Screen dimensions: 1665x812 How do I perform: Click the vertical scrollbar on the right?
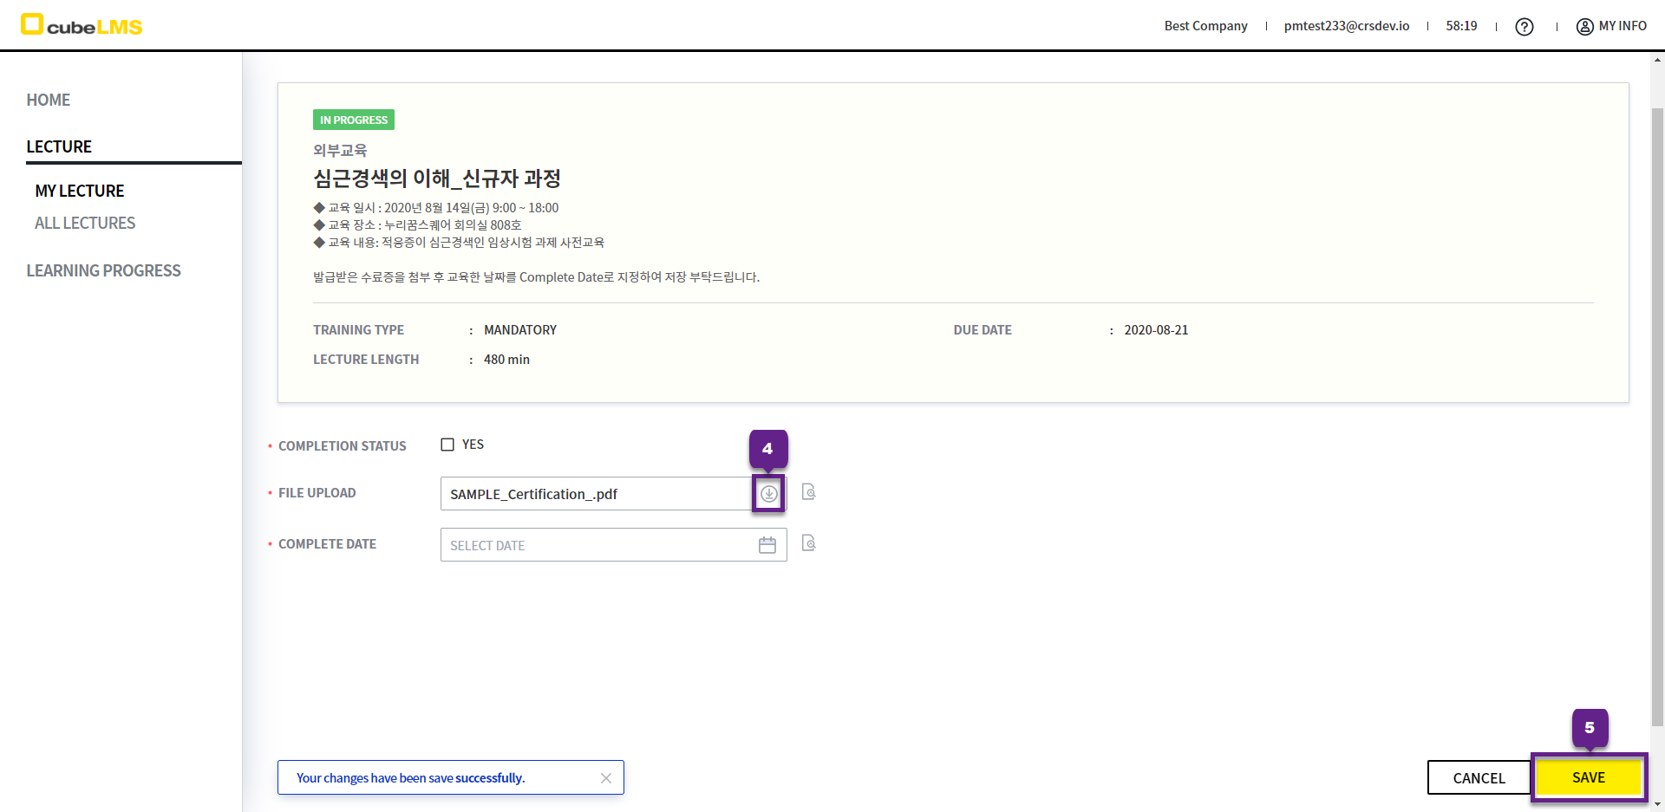pyautogui.click(x=1657, y=416)
